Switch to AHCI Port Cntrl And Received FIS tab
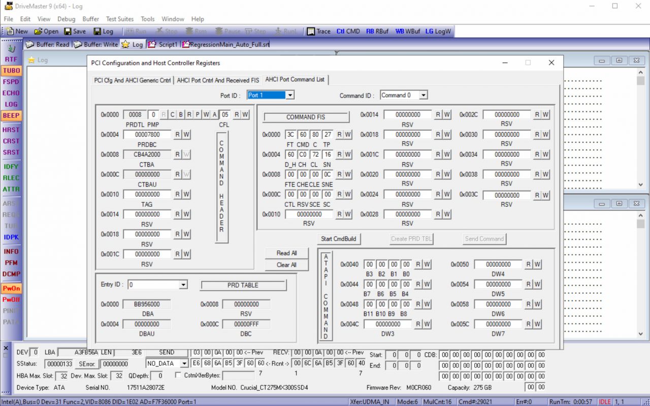This screenshot has width=650, height=406. (x=218, y=80)
